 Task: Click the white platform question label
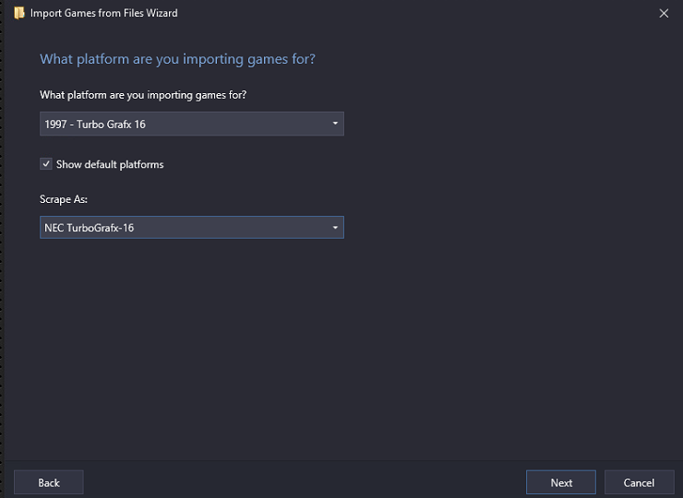143,95
